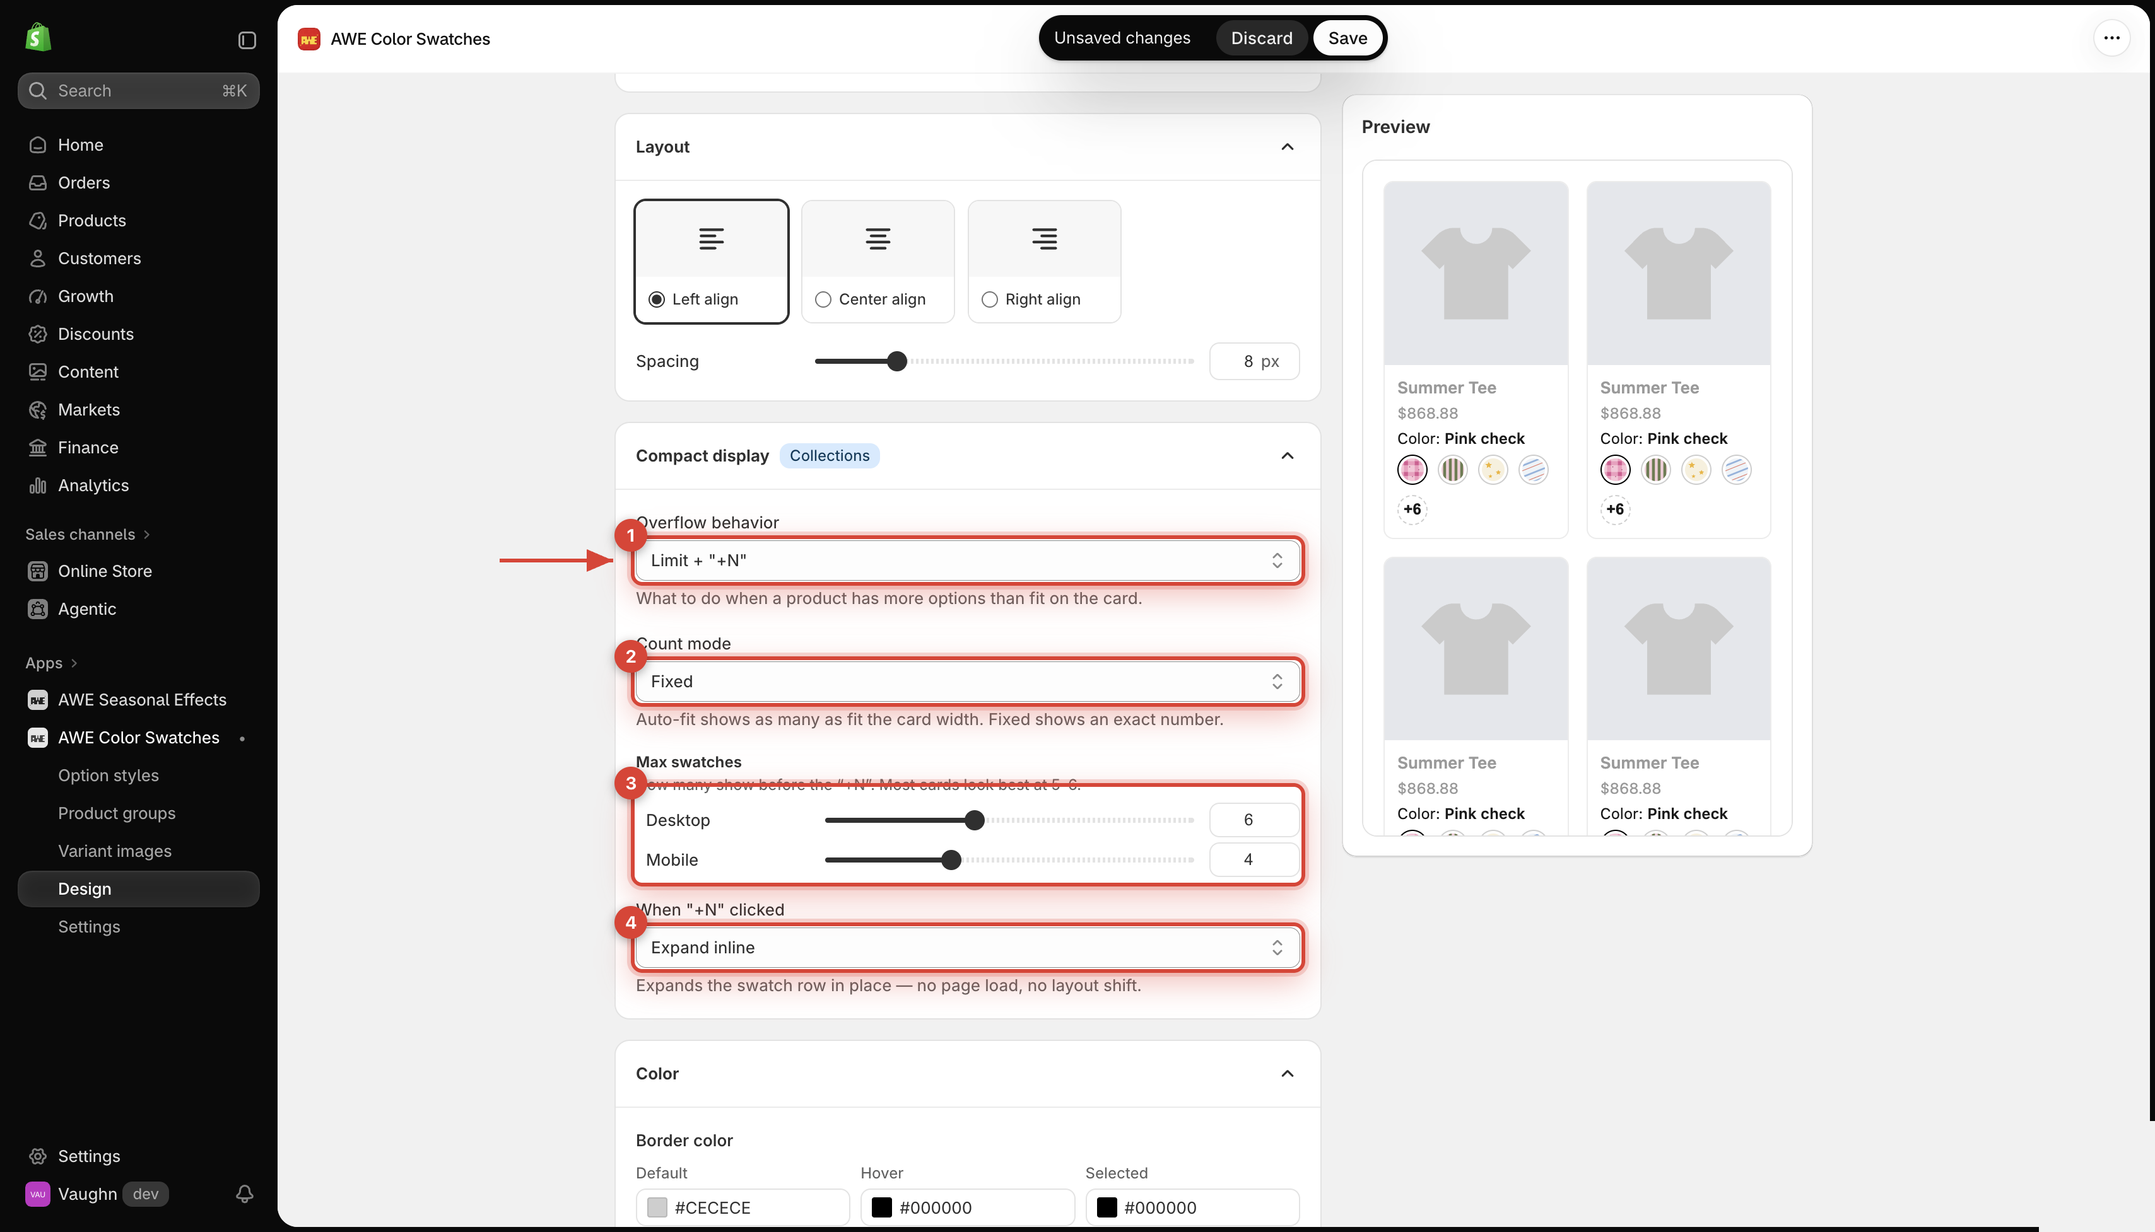
Task: Click the Orders inbox icon
Action: tap(37, 183)
